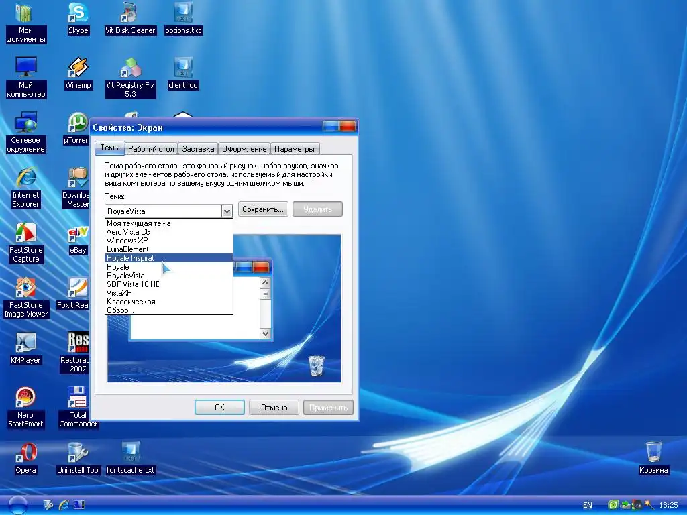Click the Отмена button

(x=274, y=408)
